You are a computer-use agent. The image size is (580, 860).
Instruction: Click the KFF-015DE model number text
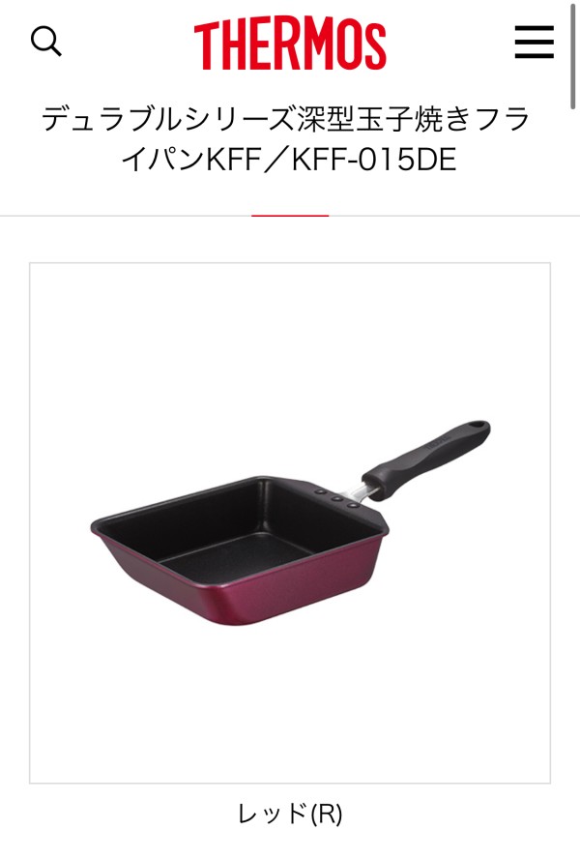374,161
